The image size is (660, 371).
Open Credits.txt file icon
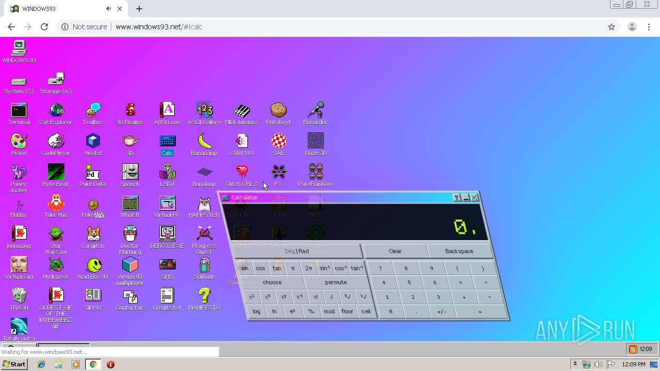tap(167, 299)
